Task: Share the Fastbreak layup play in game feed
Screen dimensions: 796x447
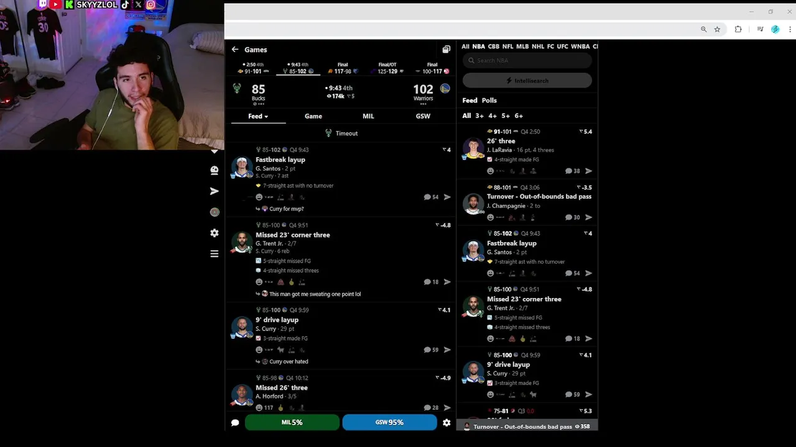Action: tap(447, 197)
